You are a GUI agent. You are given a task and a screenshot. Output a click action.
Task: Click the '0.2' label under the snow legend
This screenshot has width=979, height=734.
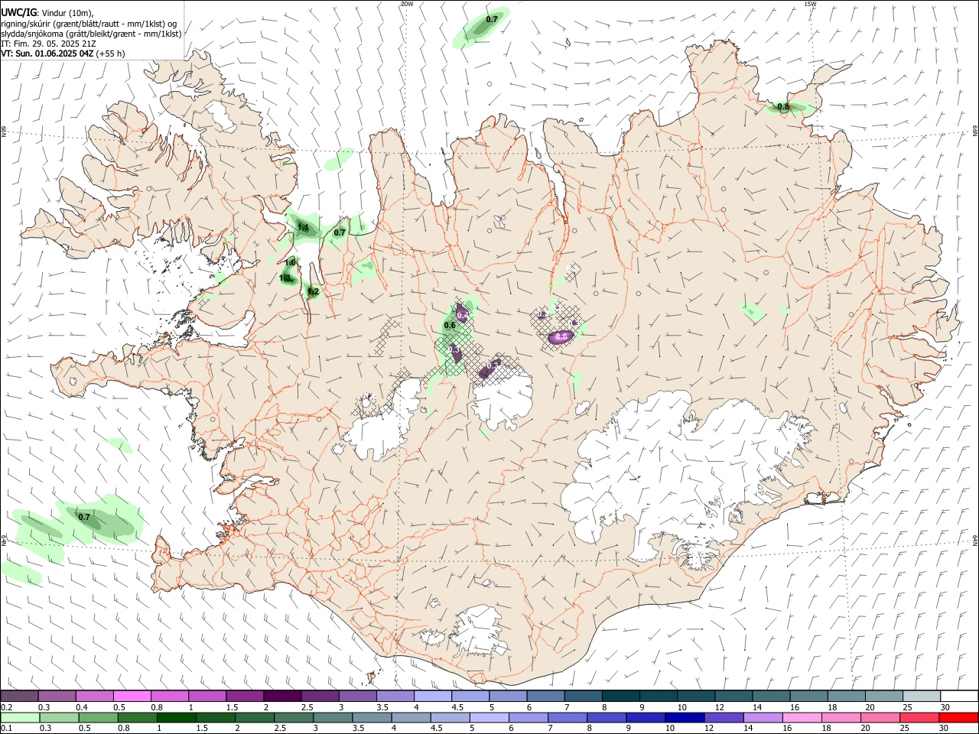click(x=6, y=707)
